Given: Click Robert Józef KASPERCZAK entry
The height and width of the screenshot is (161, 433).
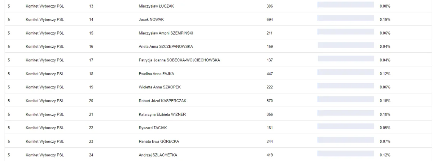Looking at the screenshot, I should coord(163,101).
